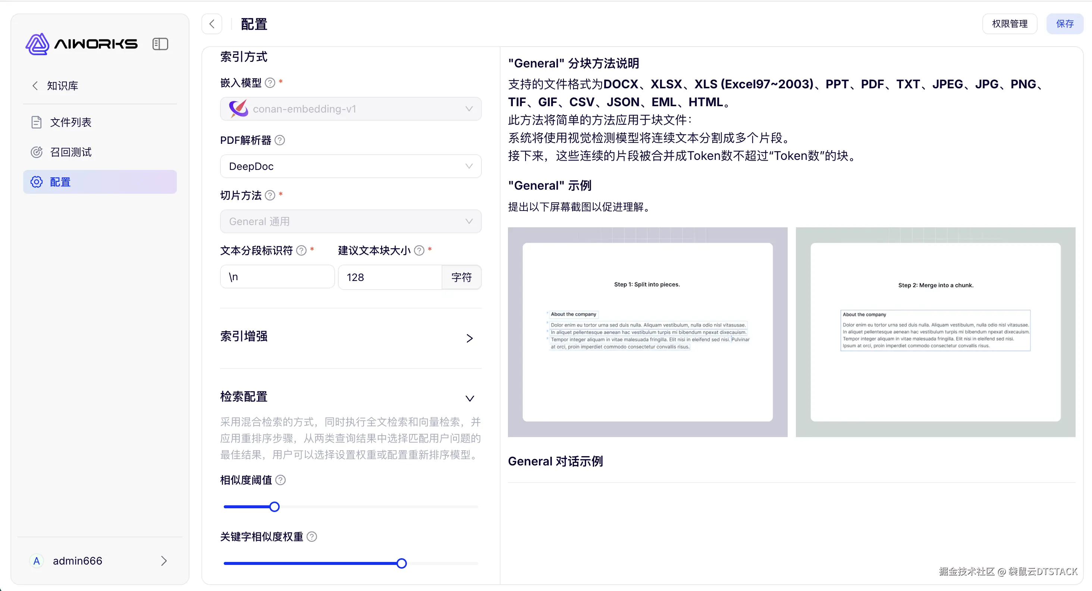Click help icon next to 关键字相似度权重
Viewport: 1092px width, 591px height.
coord(312,537)
